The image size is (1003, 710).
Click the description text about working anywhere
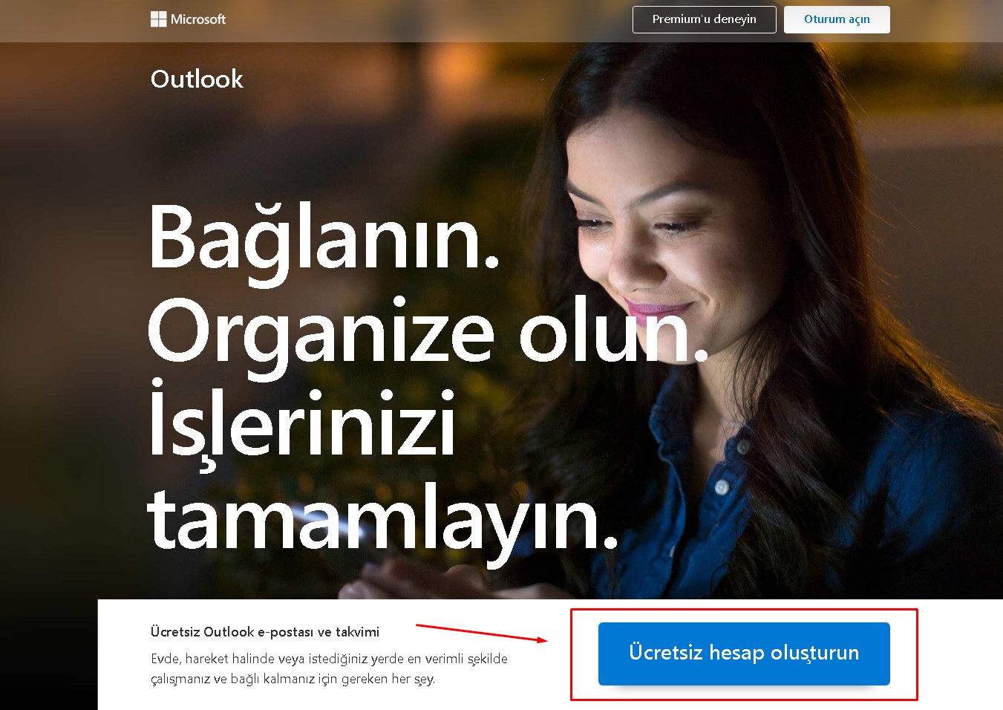coord(327,668)
